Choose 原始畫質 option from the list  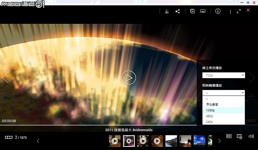tap(224, 104)
